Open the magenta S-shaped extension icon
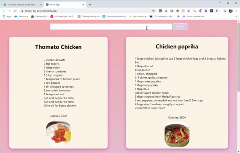This screenshot has width=240, height=153. [x=206, y=11]
